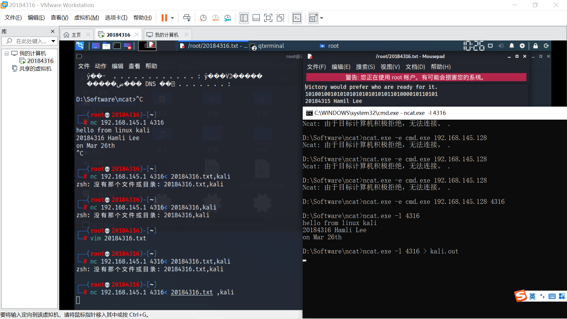Expand the stretch guest dropdown arrow
Viewport: 567px width, 319px height.
point(322,18)
